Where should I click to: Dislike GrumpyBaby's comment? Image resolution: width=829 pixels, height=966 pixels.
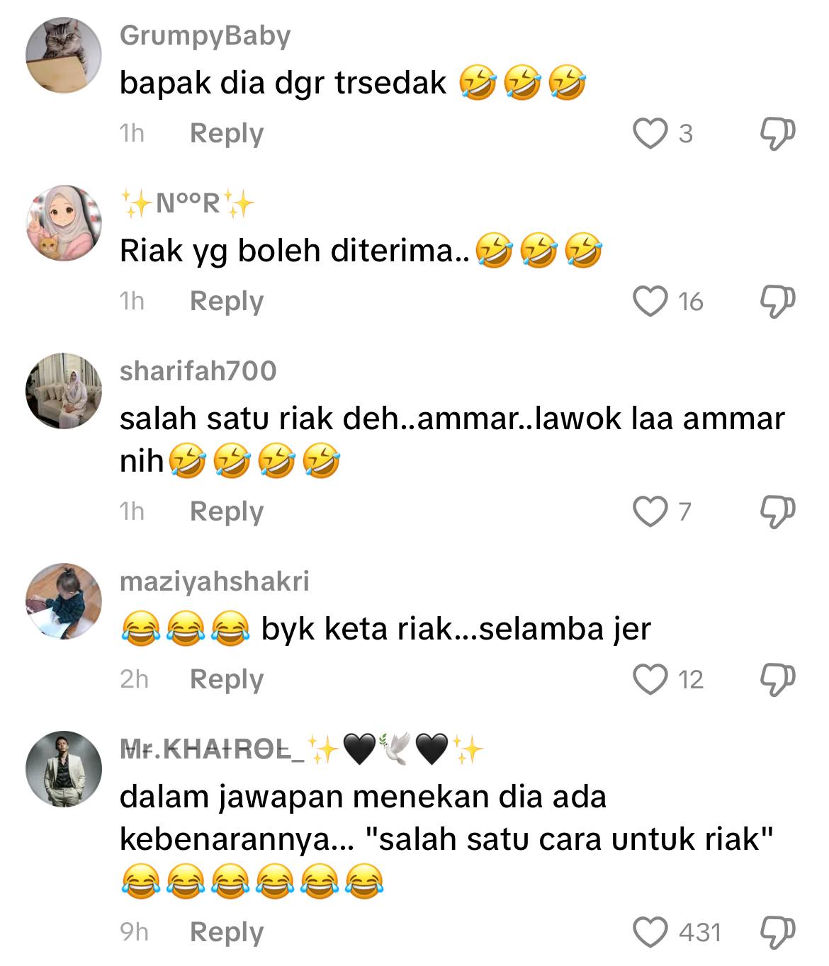[x=777, y=133]
